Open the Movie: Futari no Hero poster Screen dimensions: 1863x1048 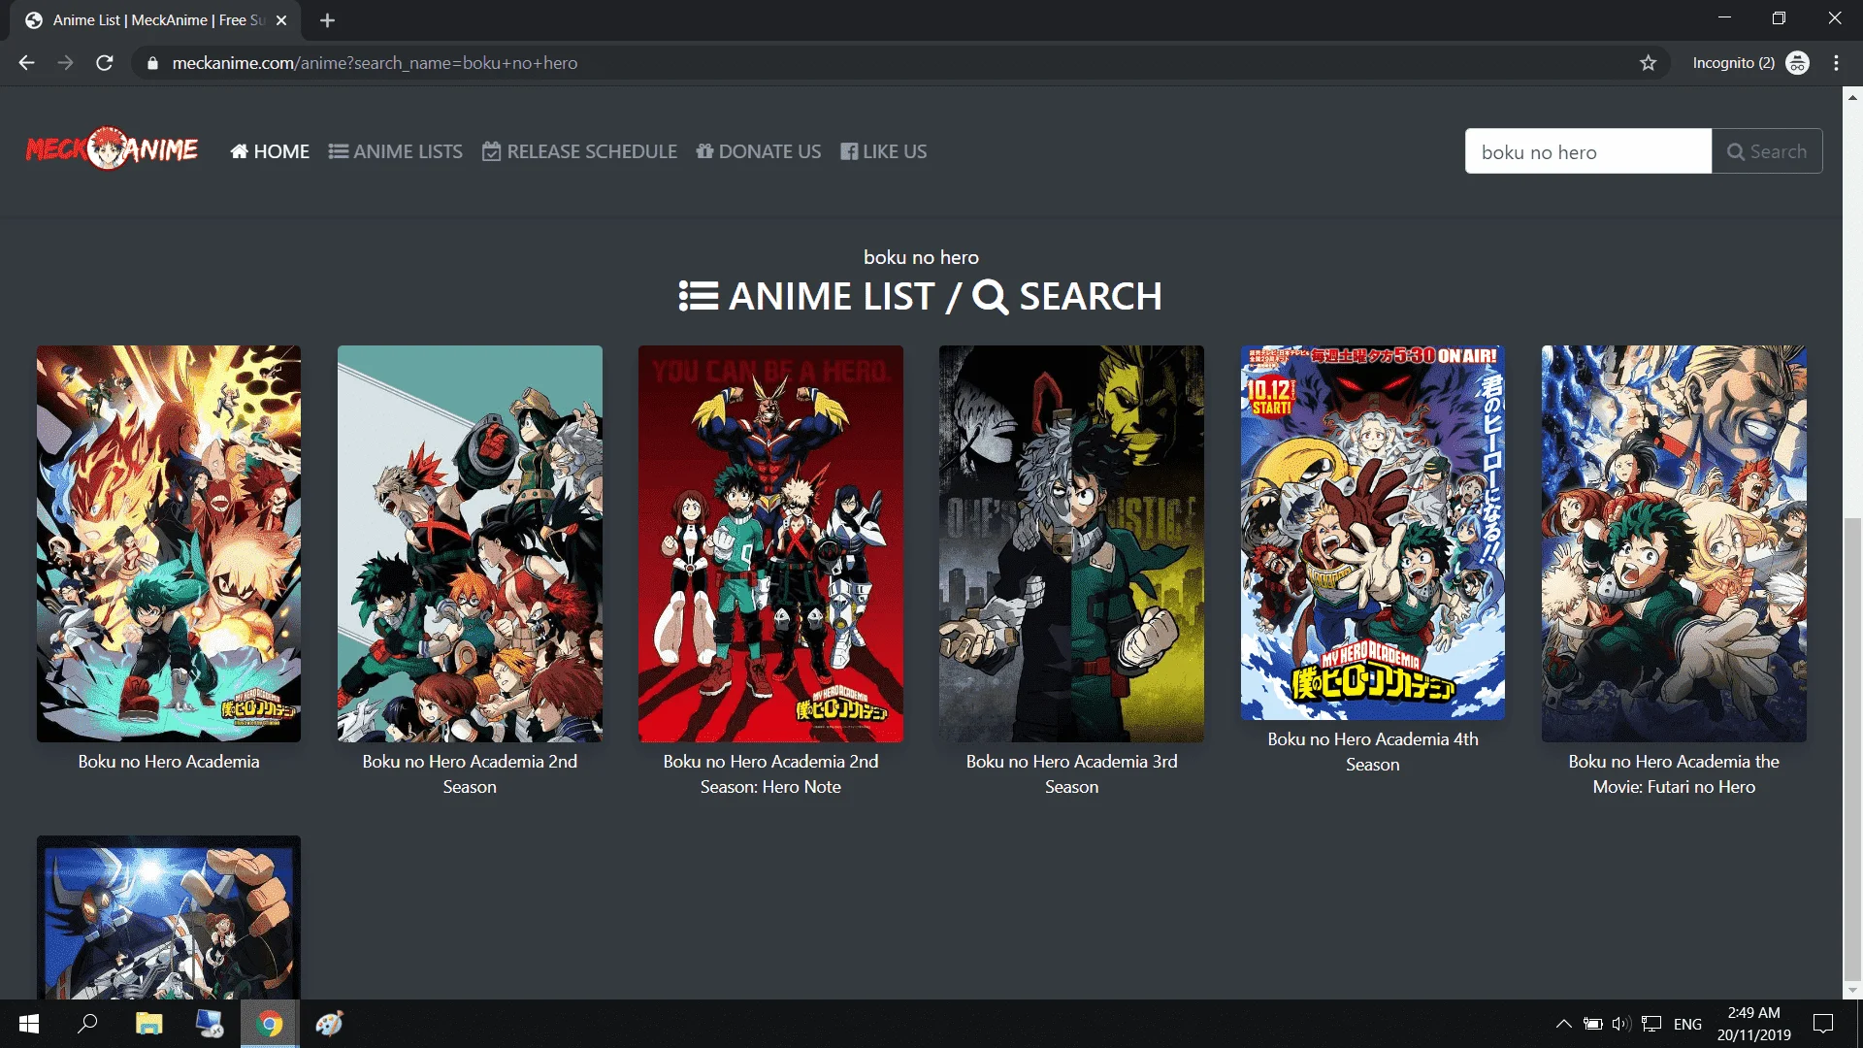tap(1674, 543)
